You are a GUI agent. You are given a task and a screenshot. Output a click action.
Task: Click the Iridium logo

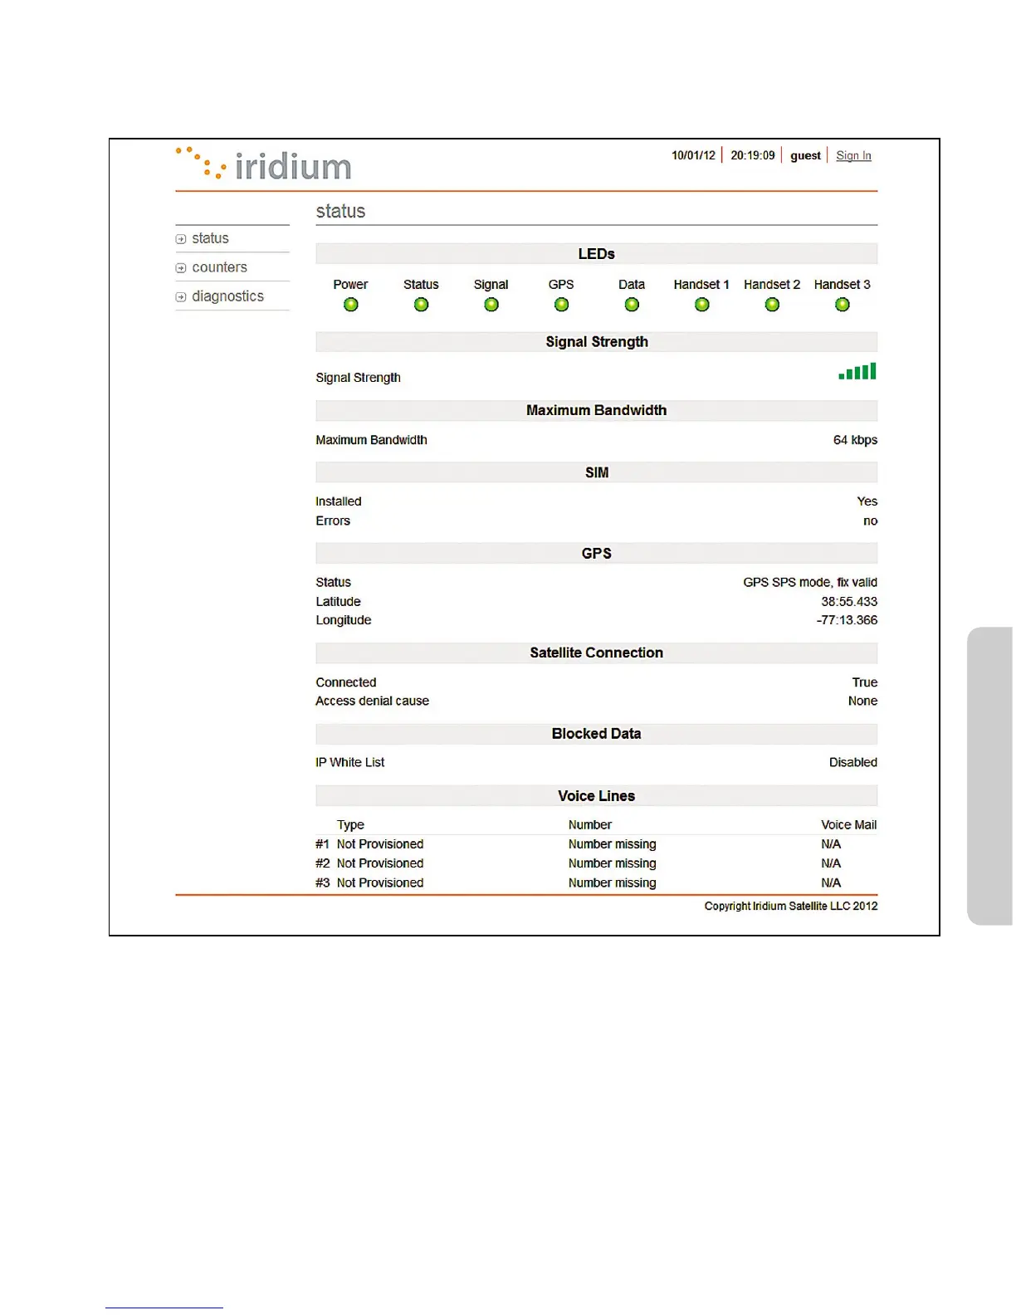tap(264, 164)
